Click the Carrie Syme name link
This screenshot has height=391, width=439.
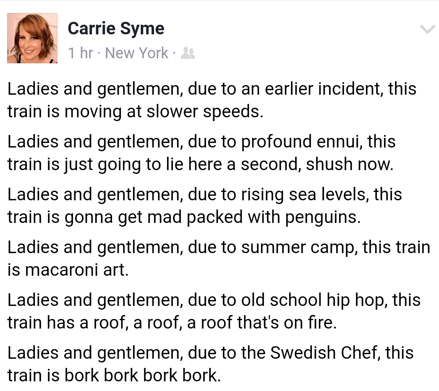[x=116, y=28]
